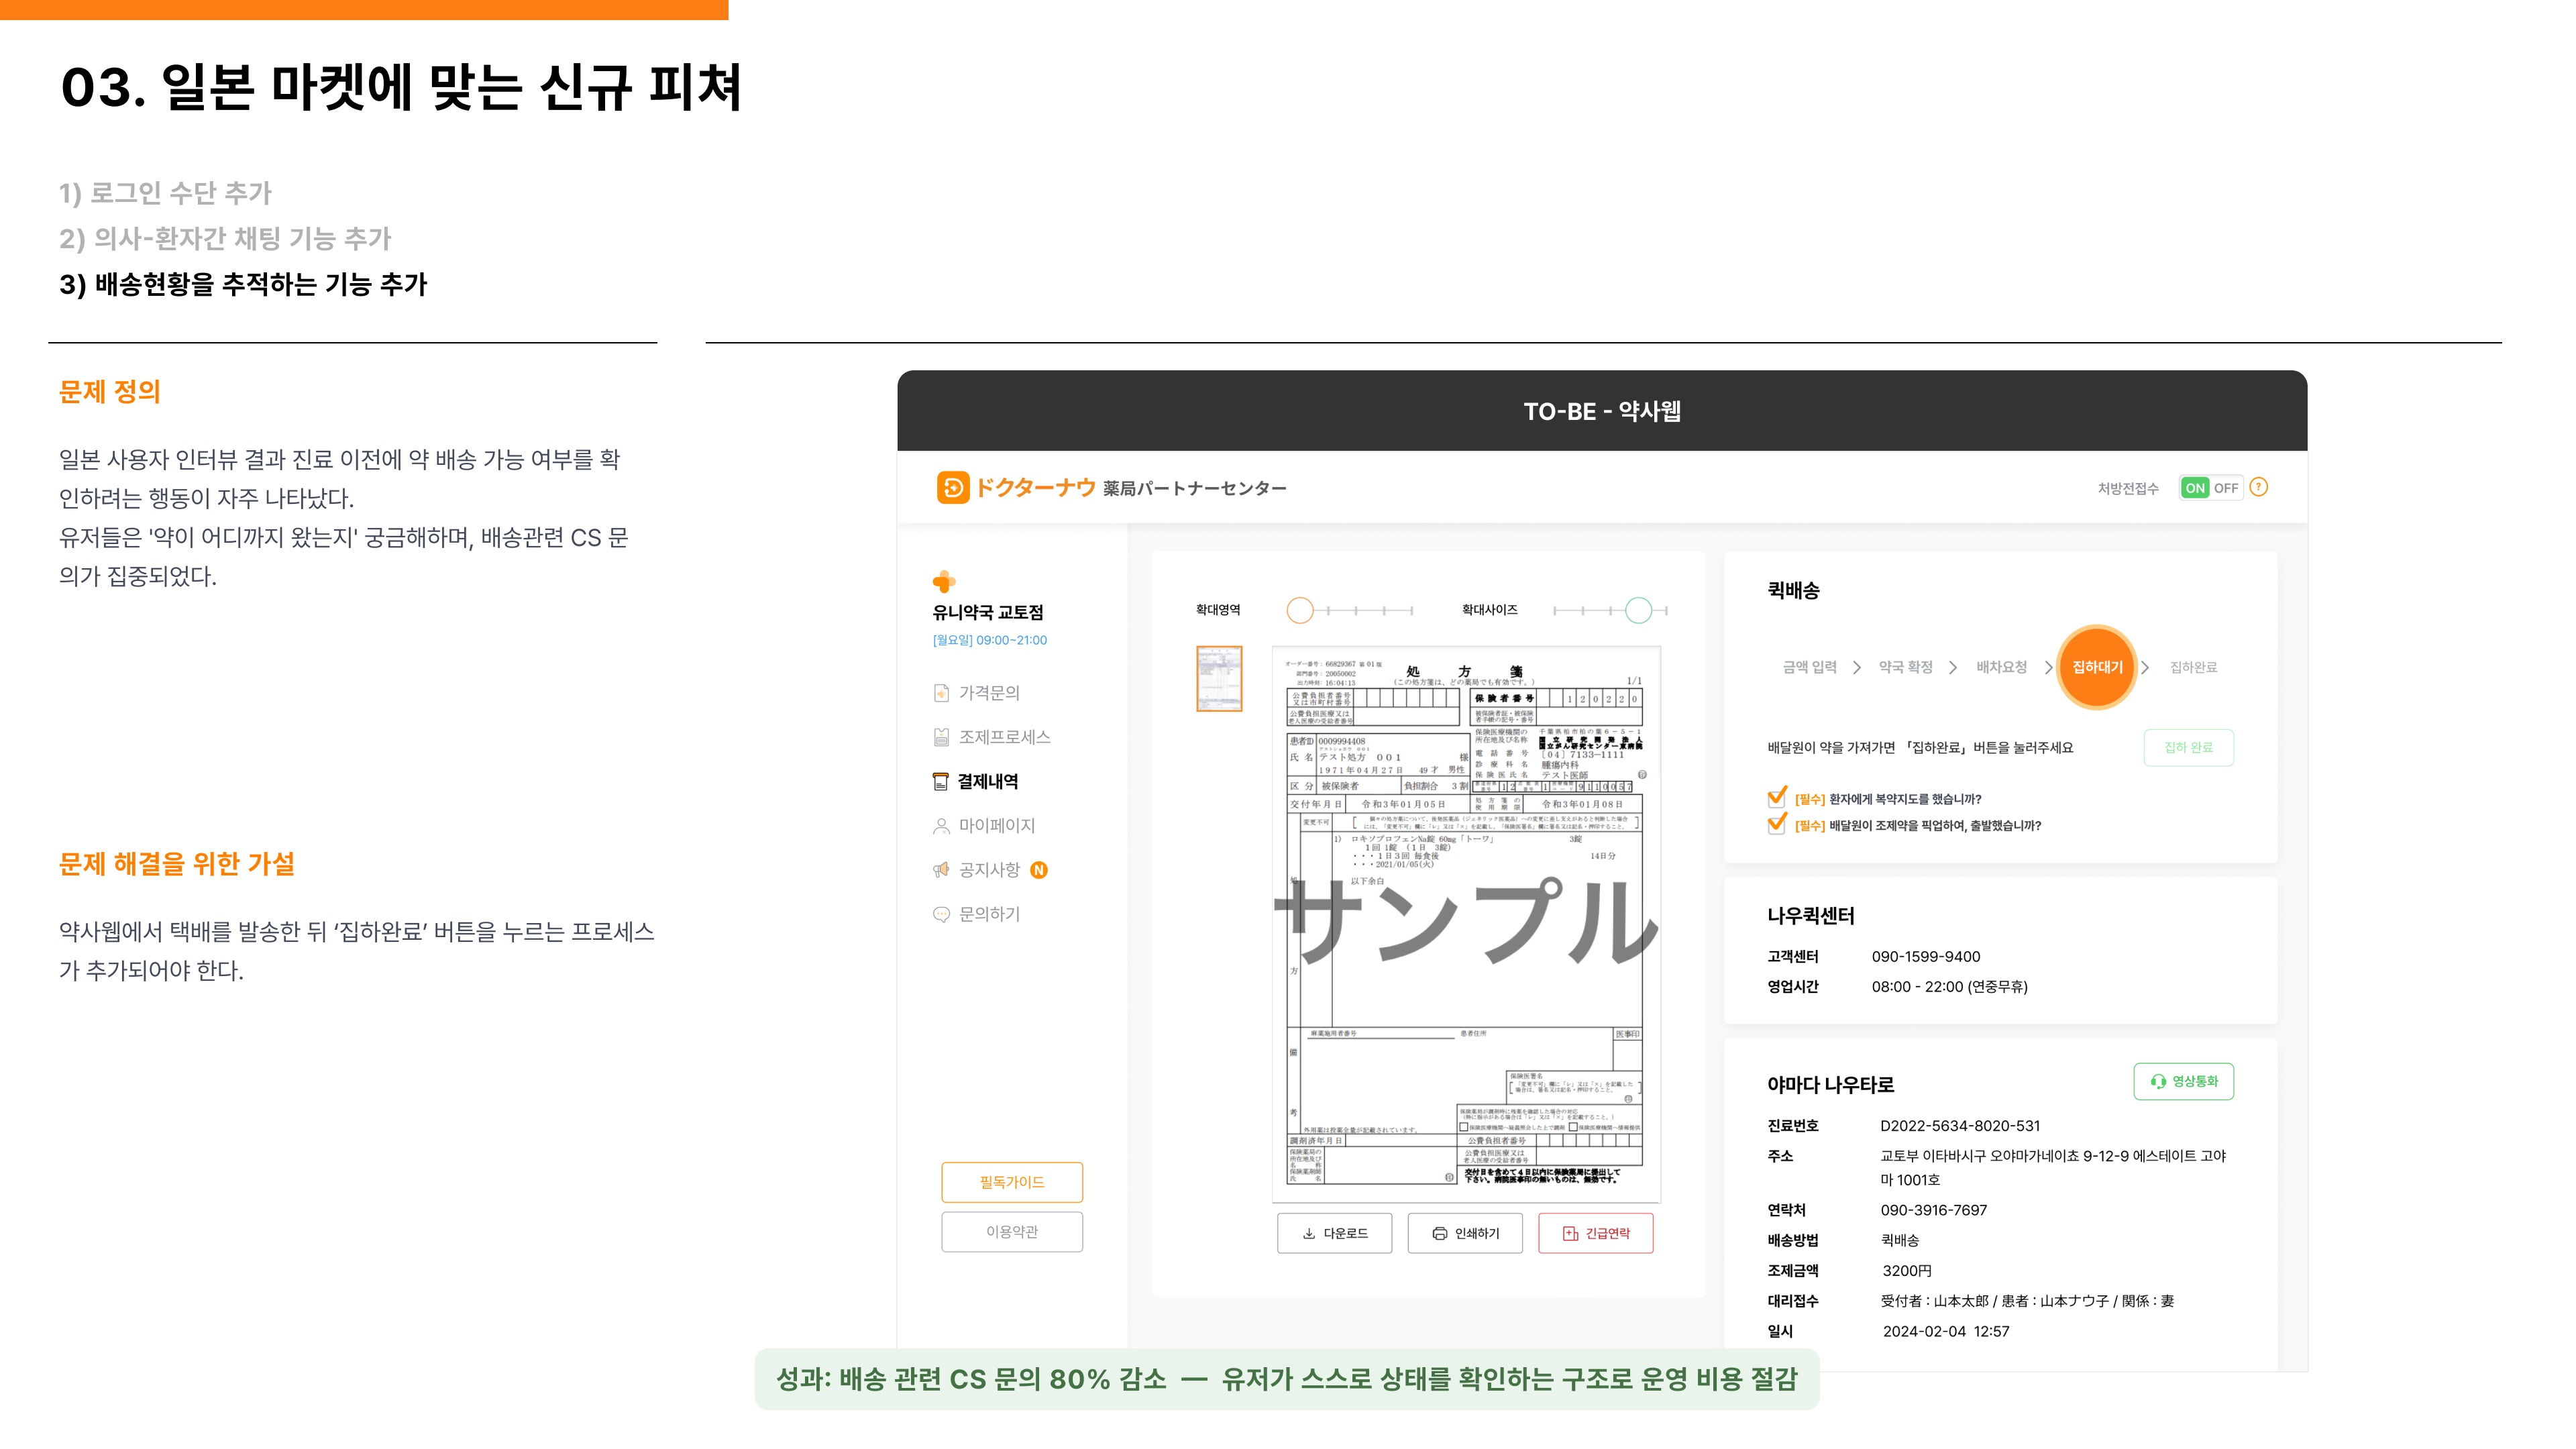
Task: Click the download arrow icon
Action: tap(1309, 1234)
